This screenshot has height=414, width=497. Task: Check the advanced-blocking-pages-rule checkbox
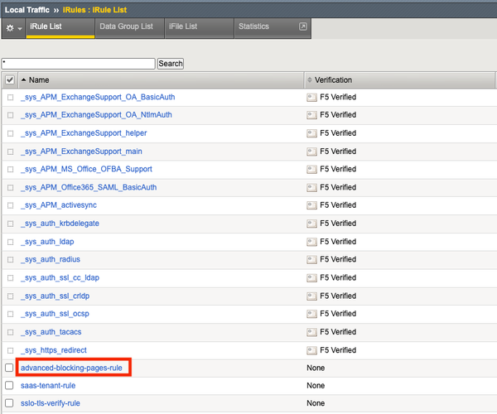[x=10, y=368]
